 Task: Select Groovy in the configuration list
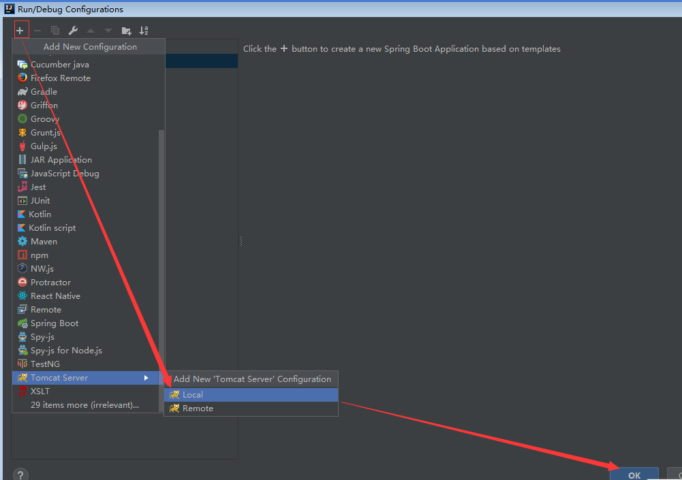(86, 118)
